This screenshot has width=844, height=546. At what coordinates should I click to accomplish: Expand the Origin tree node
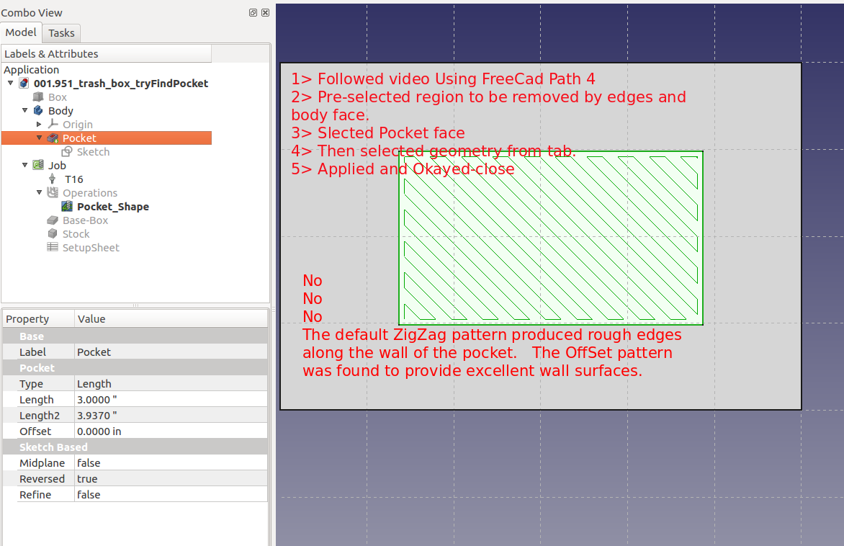[x=40, y=125]
